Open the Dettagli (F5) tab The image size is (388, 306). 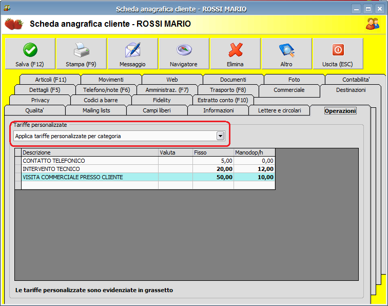pos(45,90)
